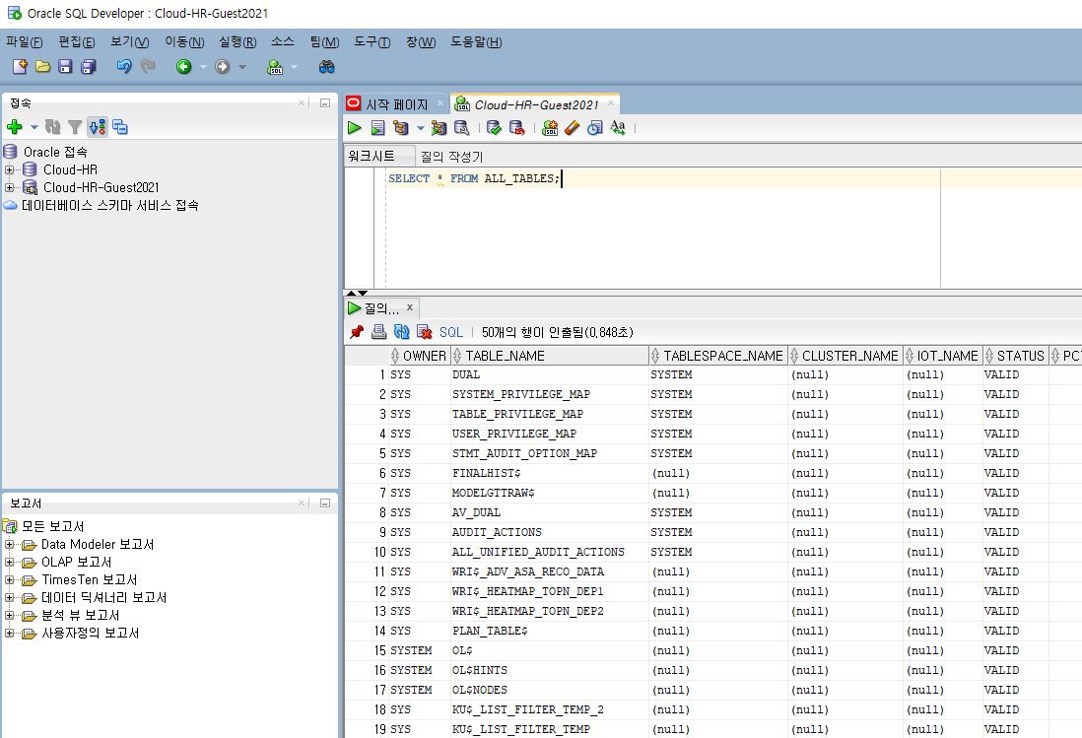Click the green plus New Connection icon
This screenshot has width=1082, height=738.
(x=15, y=127)
